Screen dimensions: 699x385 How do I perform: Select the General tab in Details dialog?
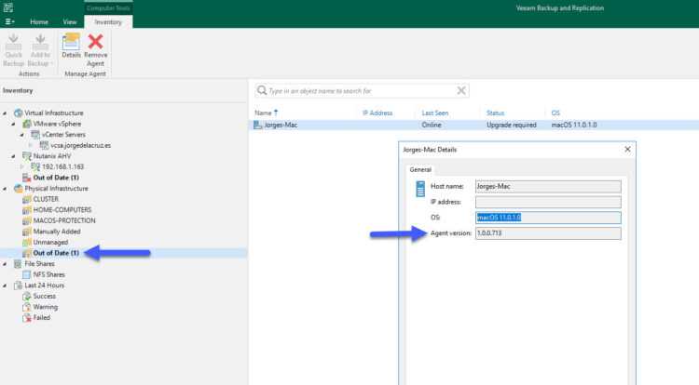pyautogui.click(x=420, y=169)
